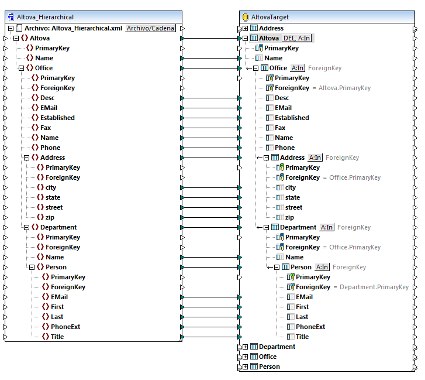
Task: Click the output connector of source Fax
Action: coord(182,128)
